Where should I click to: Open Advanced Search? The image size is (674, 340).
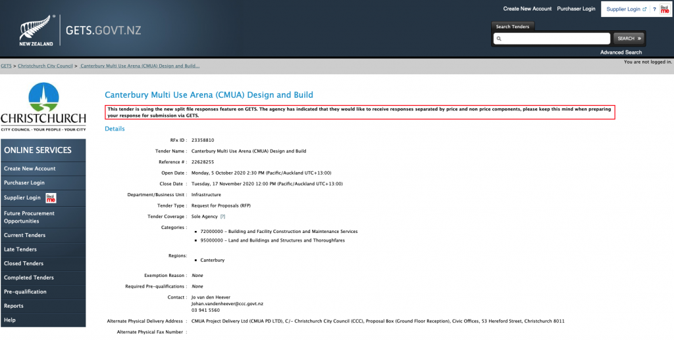click(x=621, y=53)
